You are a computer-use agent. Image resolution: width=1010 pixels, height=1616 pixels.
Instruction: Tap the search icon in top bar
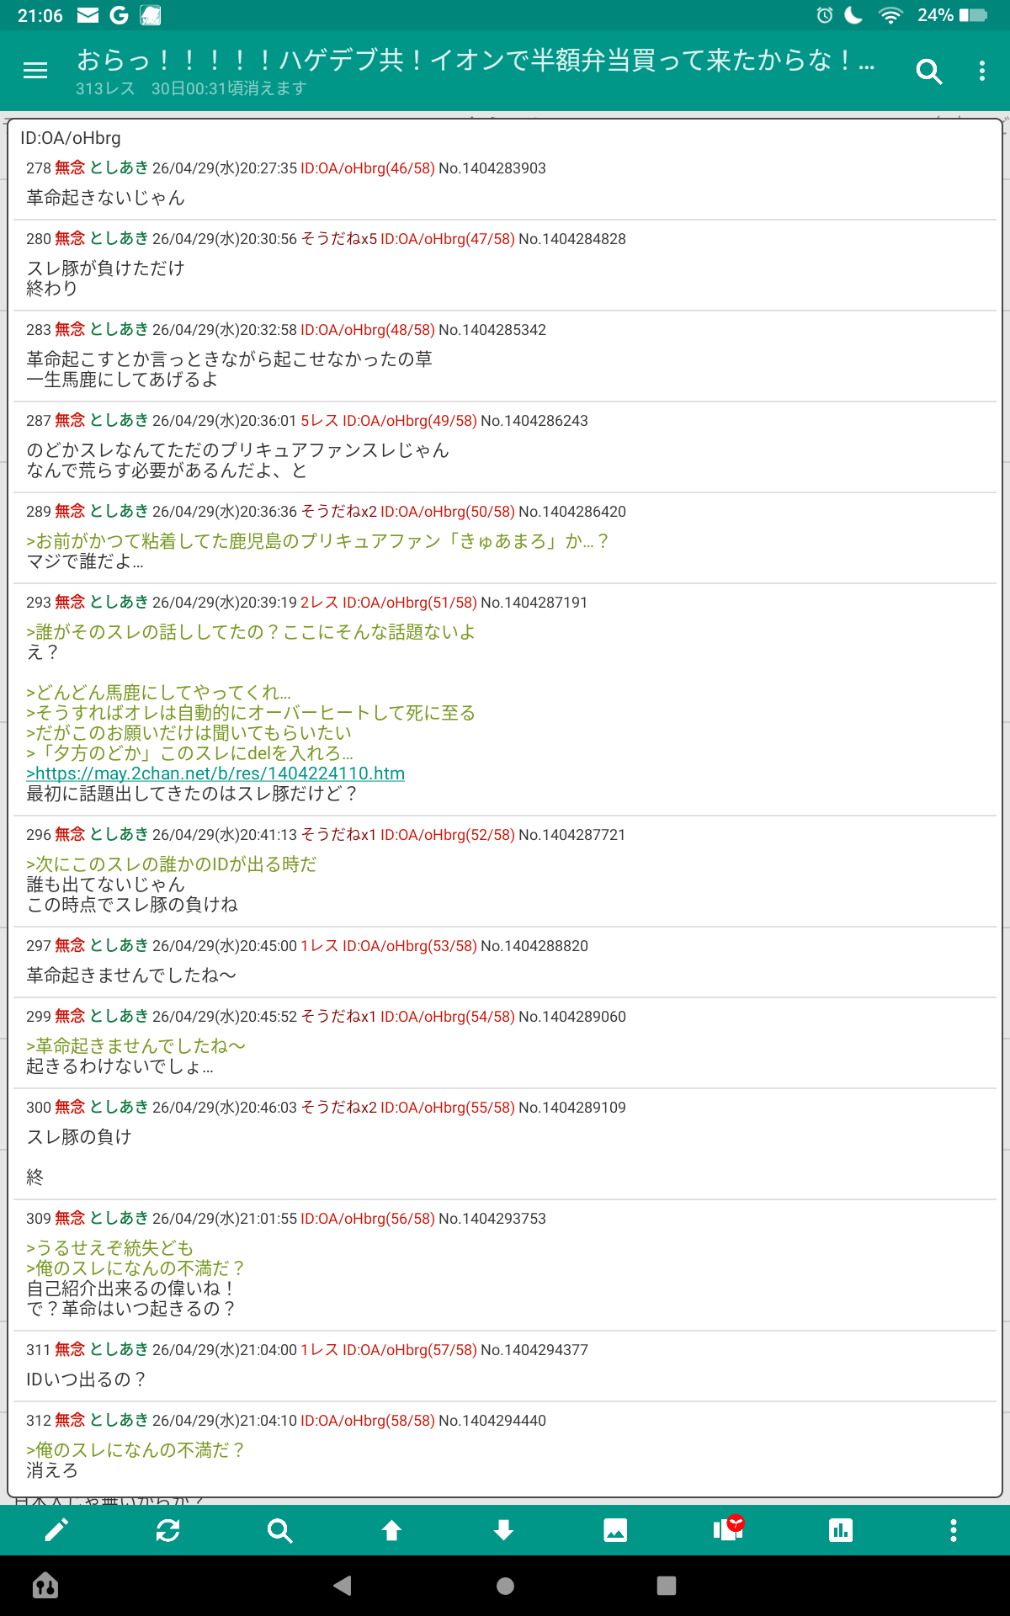point(928,72)
